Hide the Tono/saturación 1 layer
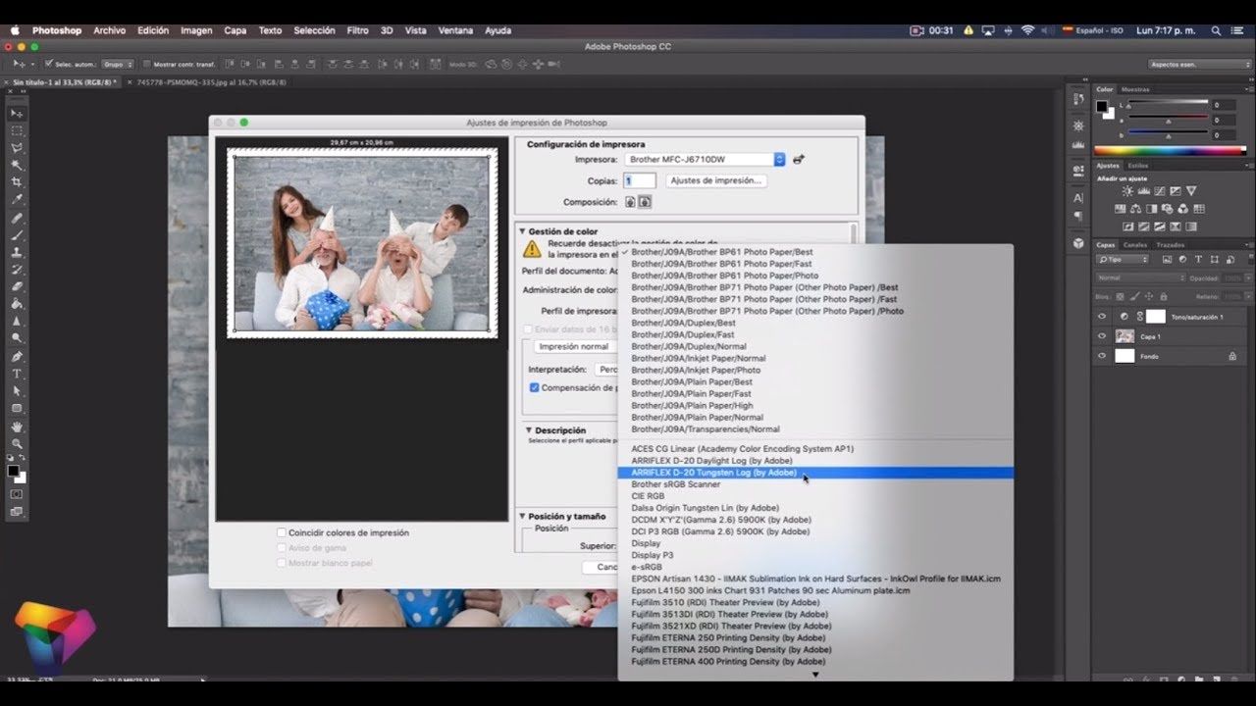 1101,317
